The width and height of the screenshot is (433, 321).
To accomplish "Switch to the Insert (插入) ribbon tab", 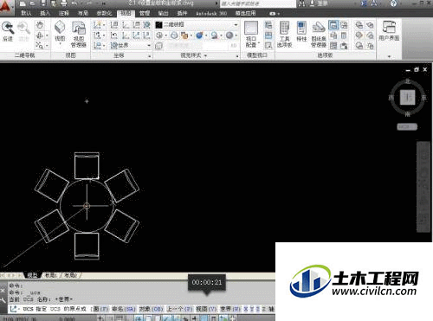I will pyautogui.click(x=45, y=13).
